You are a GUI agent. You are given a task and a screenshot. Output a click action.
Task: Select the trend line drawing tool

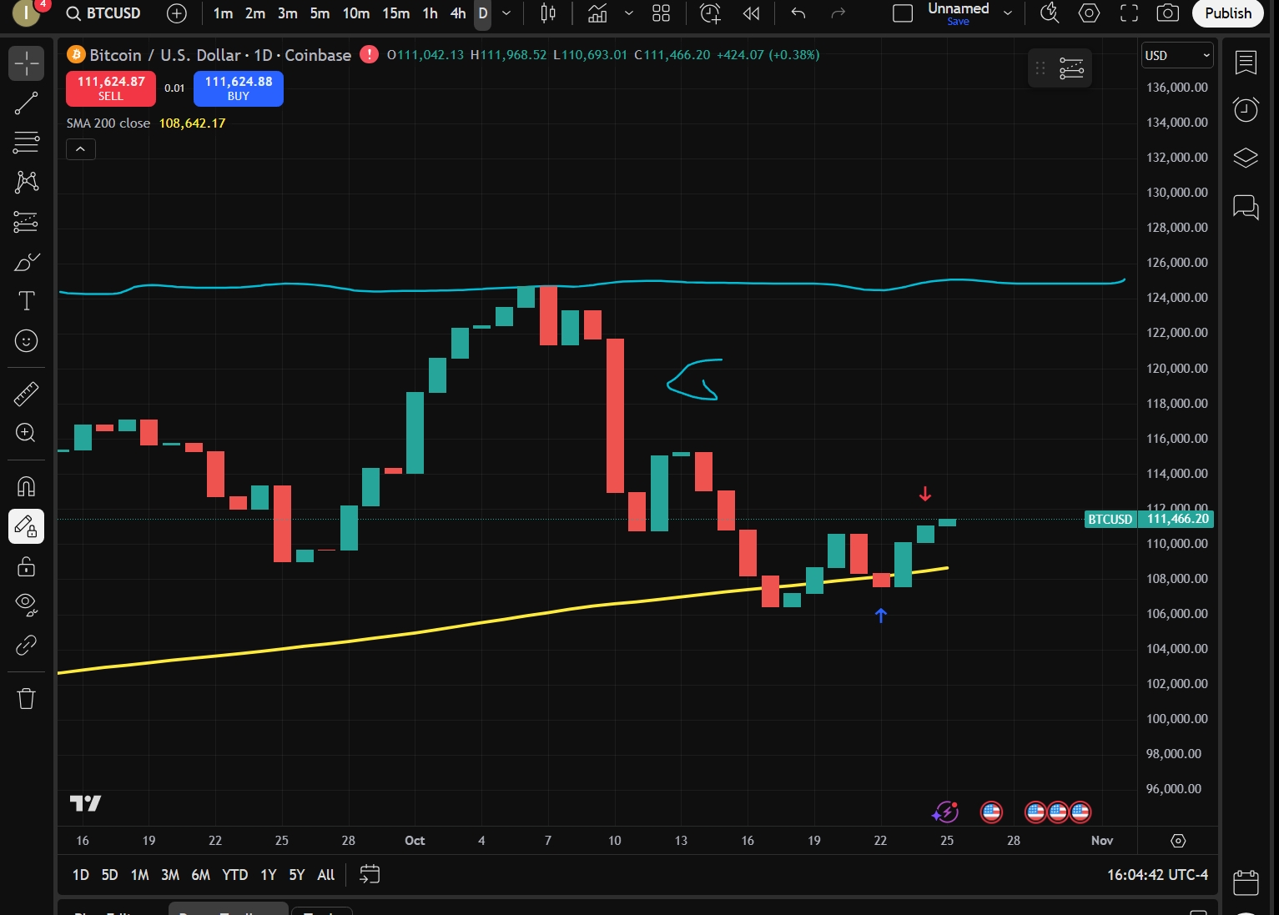[26, 103]
